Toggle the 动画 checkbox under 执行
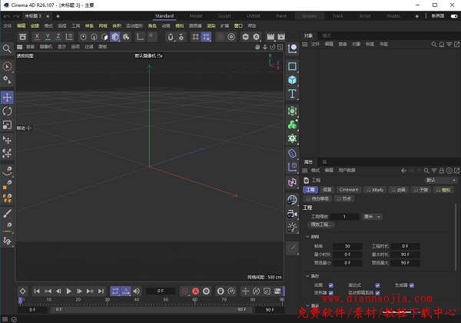Viewport: 461px width, 323px height. pyautogui.click(x=331, y=285)
